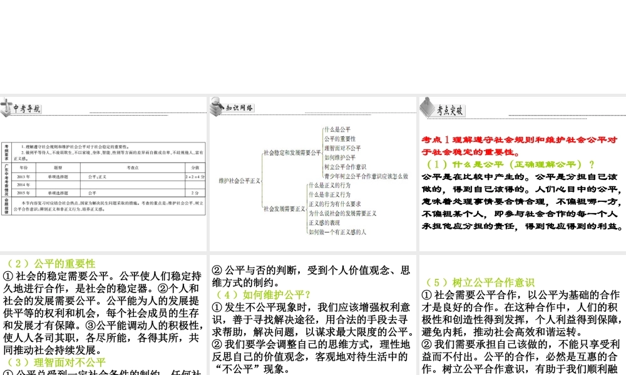
Task: Select mind-map leaf 什么是非正义行为
Action: [x=329, y=194]
